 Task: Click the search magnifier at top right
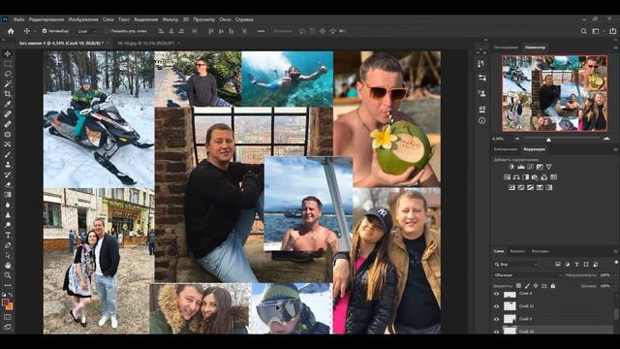[583, 31]
